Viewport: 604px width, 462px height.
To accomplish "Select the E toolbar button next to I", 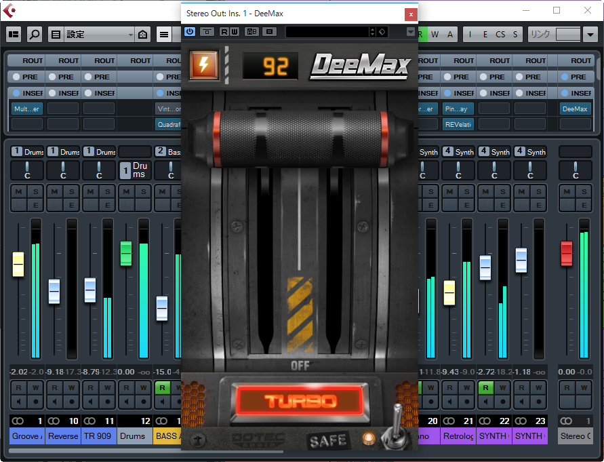I will click(x=485, y=35).
